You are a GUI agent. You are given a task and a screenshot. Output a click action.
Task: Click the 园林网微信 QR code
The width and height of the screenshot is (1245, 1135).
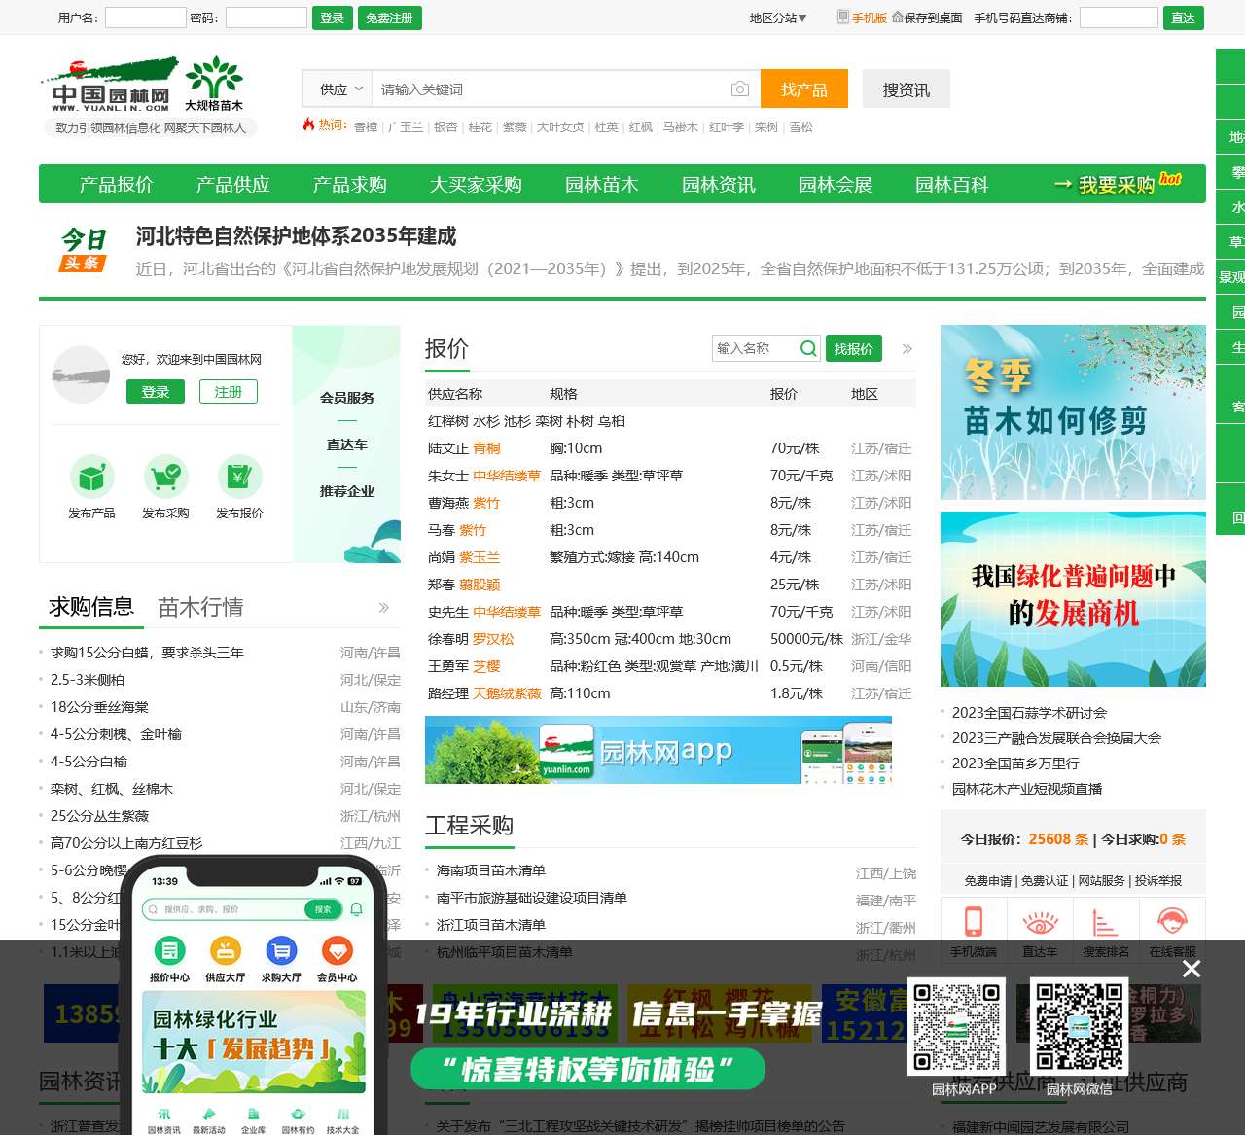[1079, 1026]
